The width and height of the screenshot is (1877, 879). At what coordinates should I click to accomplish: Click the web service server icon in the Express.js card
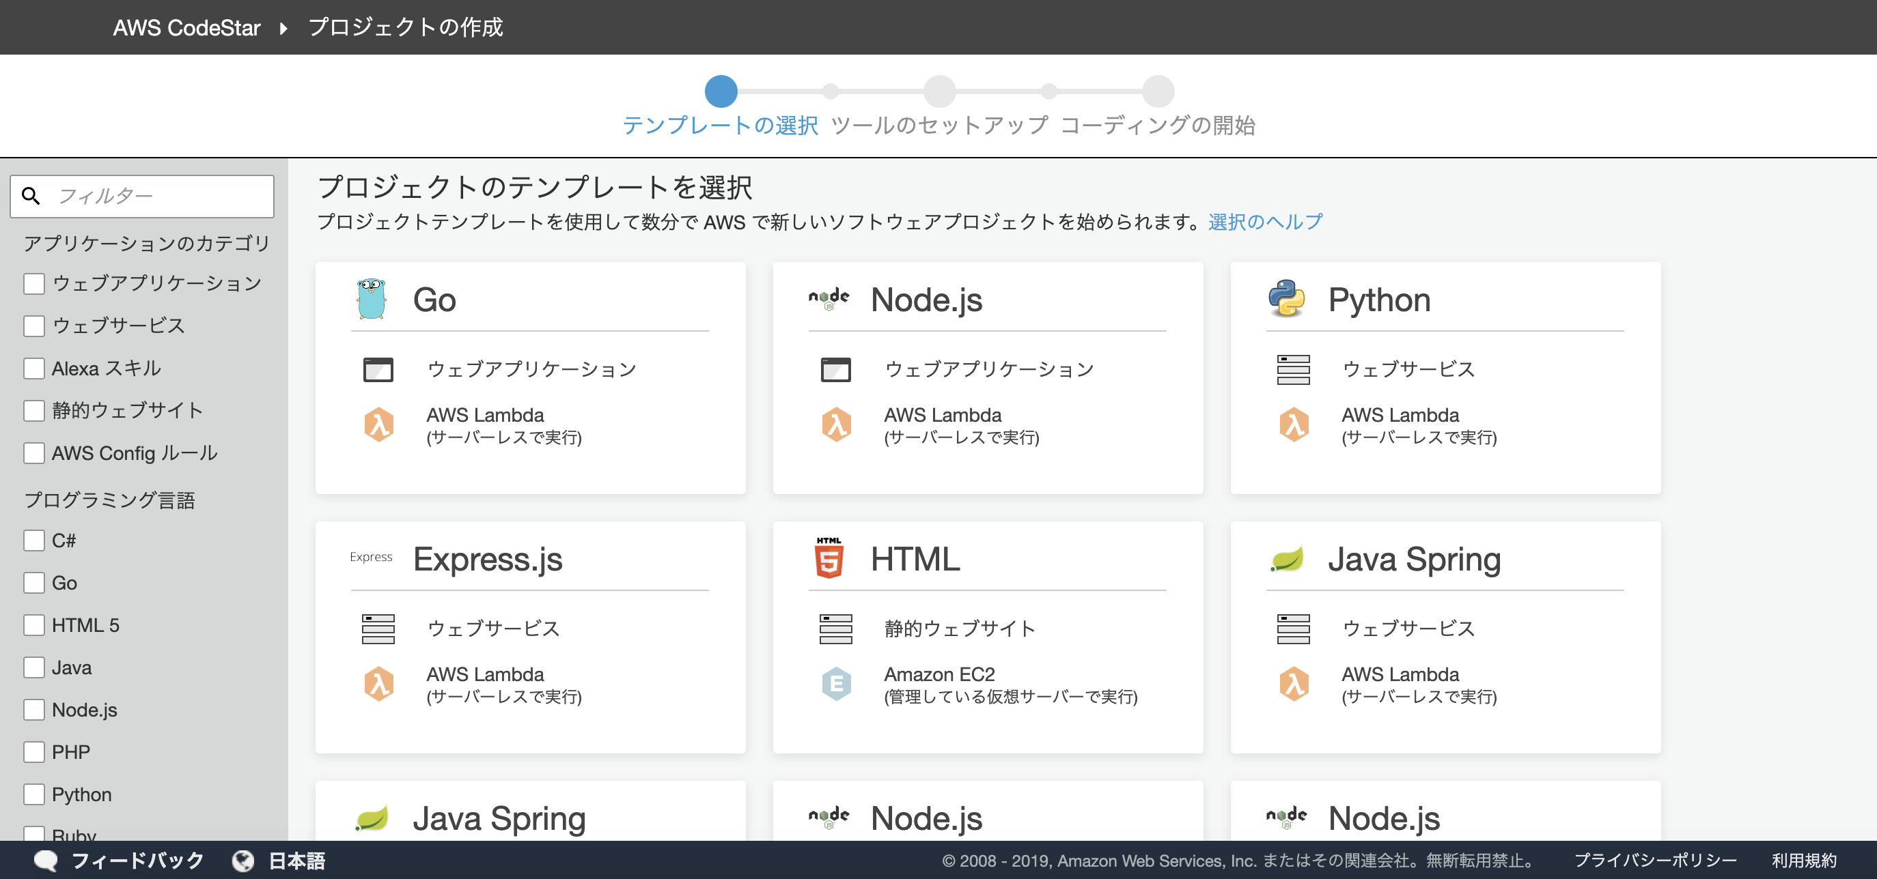pyautogui.click(x=378, y=629)
